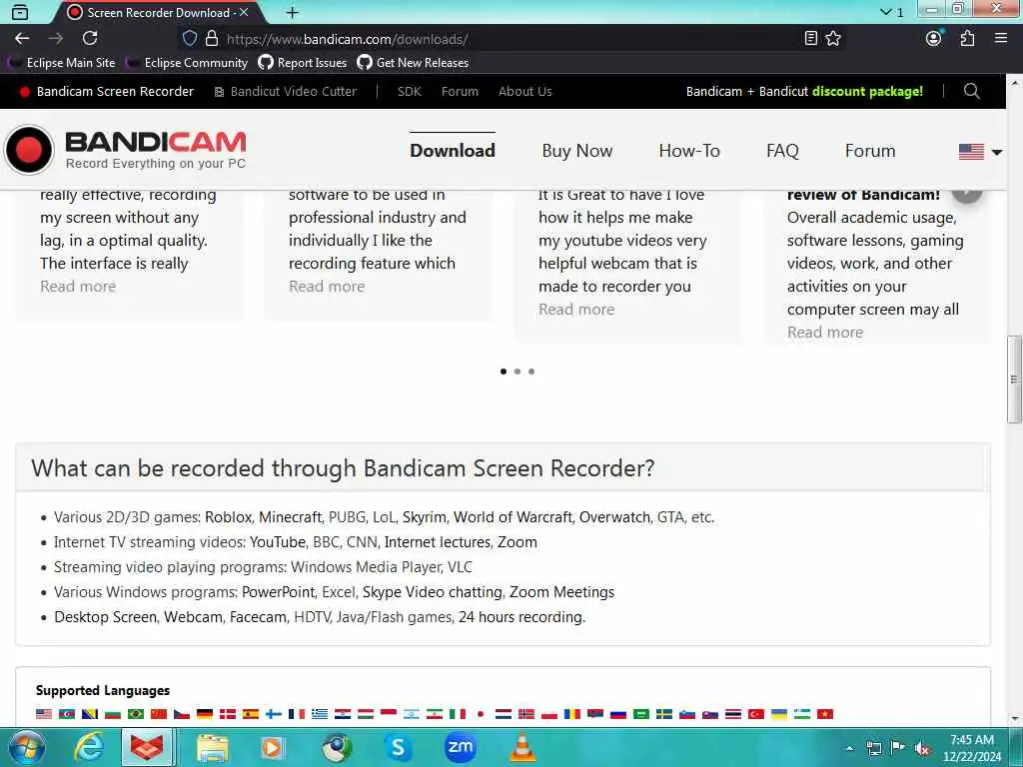Open SDK in the top bar

[x=409, y=91]
